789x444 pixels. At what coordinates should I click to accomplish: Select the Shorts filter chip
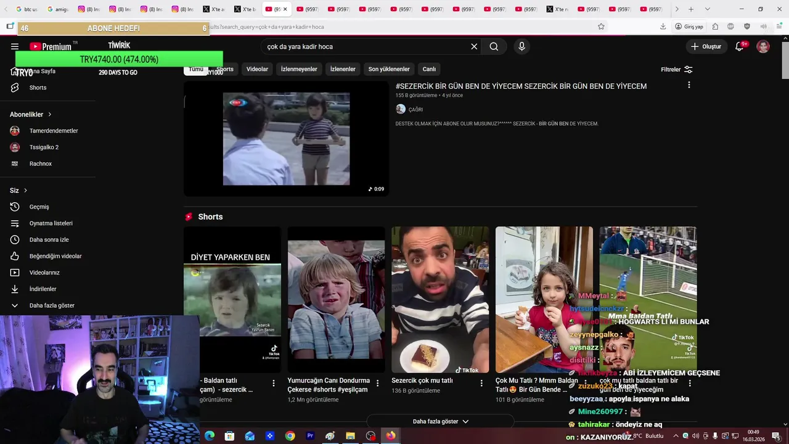click(x=225, y=69)
